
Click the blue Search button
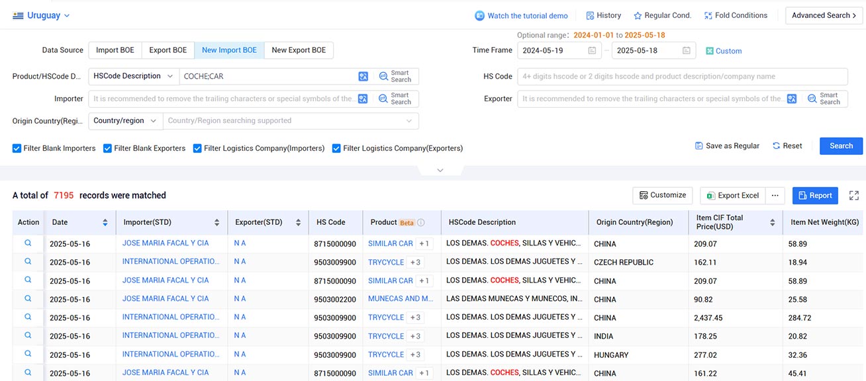[841, 146]
